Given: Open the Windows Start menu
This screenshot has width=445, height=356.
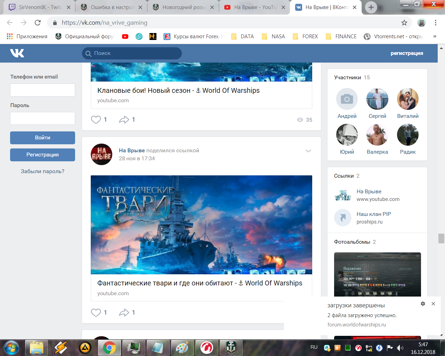Looking at the screenshot, I should pos(11,347).
